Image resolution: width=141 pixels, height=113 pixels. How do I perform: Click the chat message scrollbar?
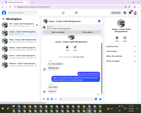[x=102, y=68]
